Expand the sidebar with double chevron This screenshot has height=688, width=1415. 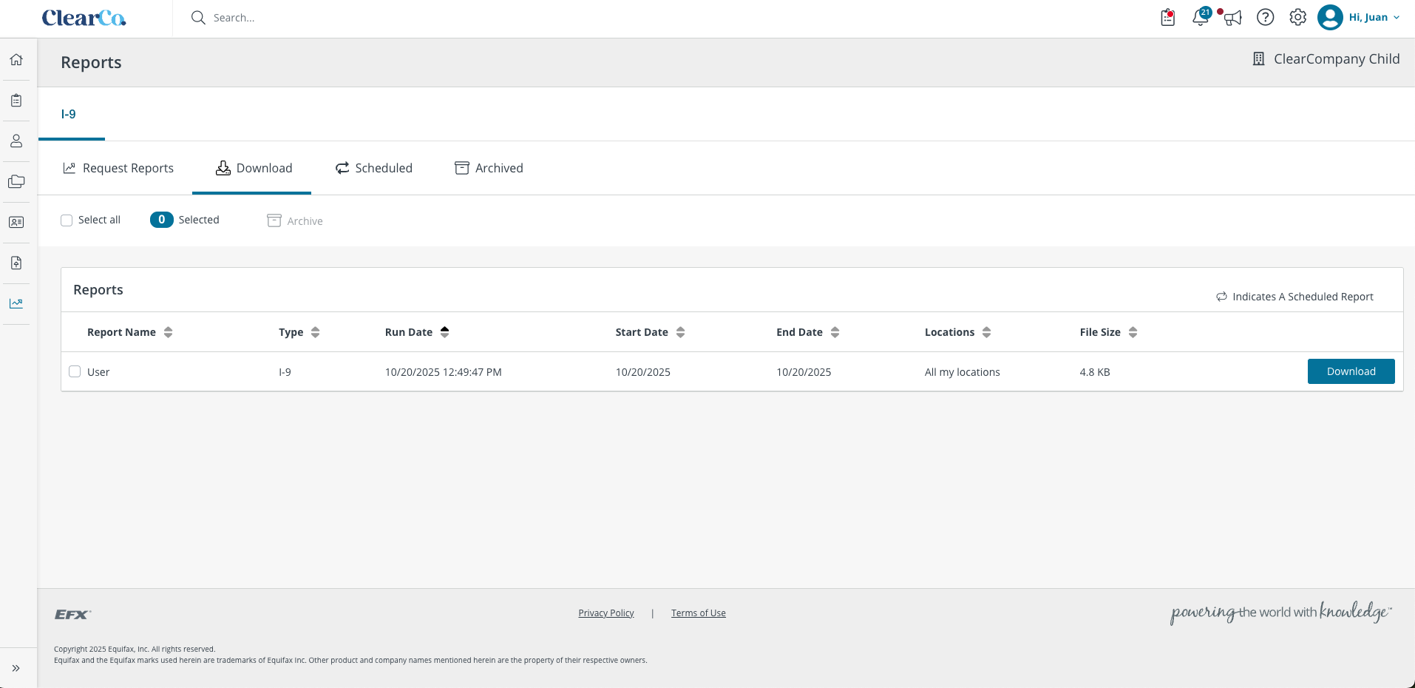click(16, 668)
